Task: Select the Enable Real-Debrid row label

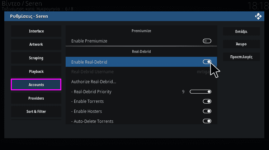Action: (x=89, y=62)
